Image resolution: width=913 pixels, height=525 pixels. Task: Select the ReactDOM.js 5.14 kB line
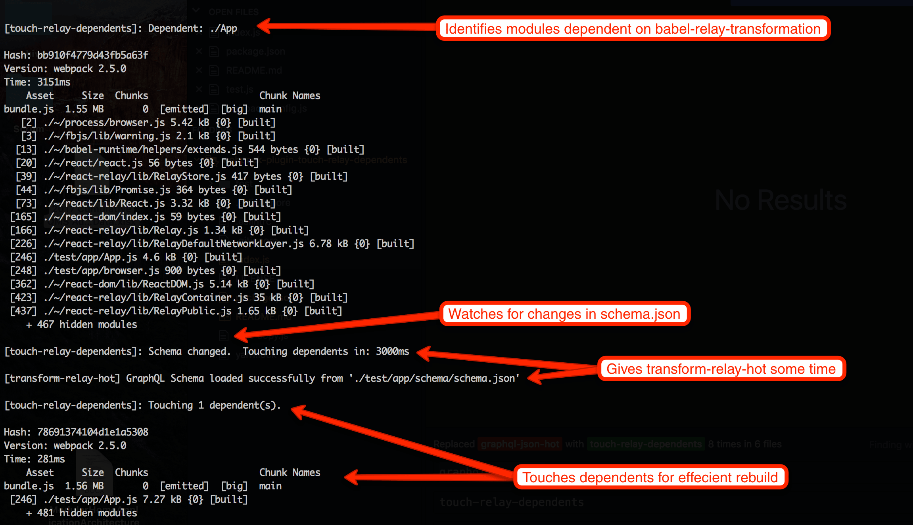click(162, 284)
